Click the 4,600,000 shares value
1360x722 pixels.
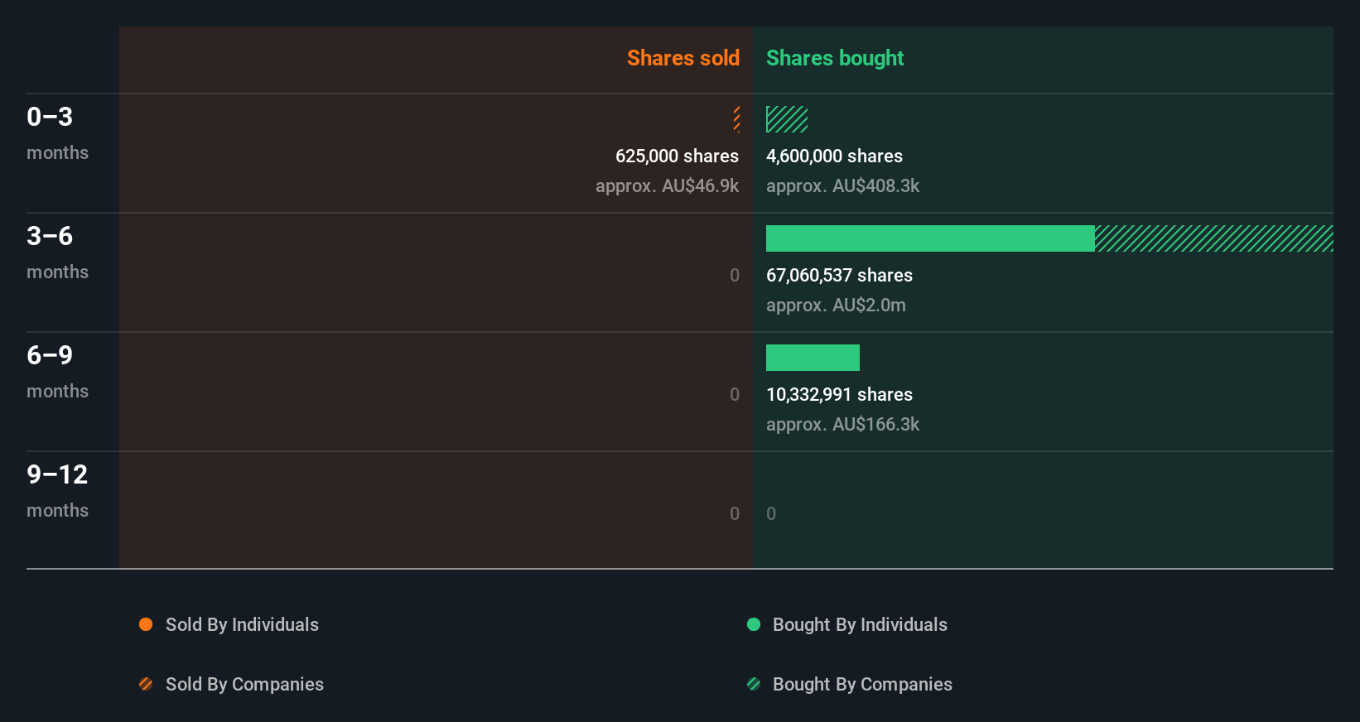(834, 156)
